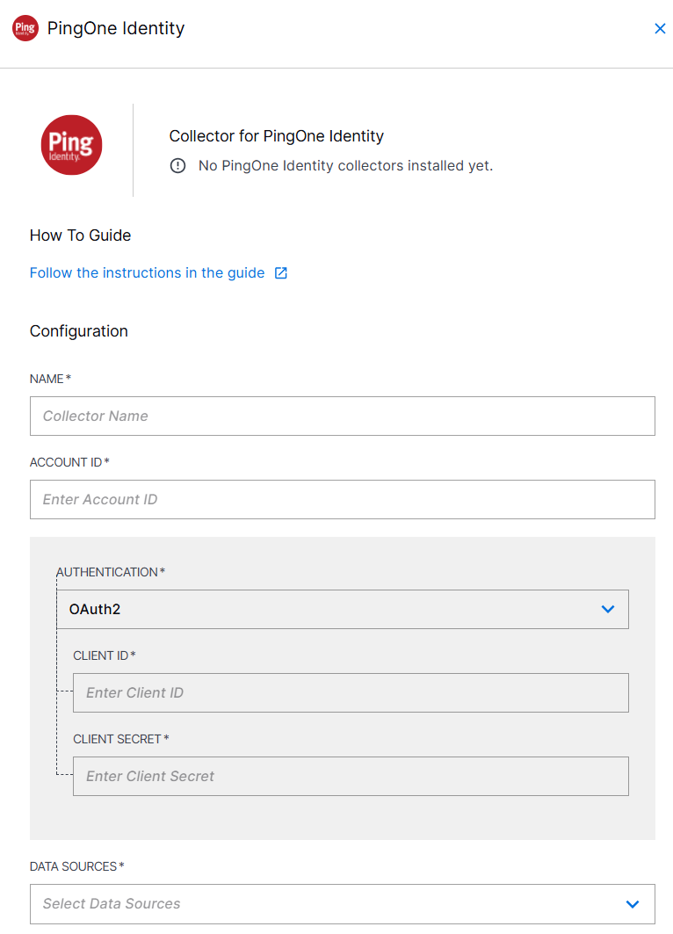Click the No PingOne Identity collectors message
673x934 pixels.
coord(345,165)
